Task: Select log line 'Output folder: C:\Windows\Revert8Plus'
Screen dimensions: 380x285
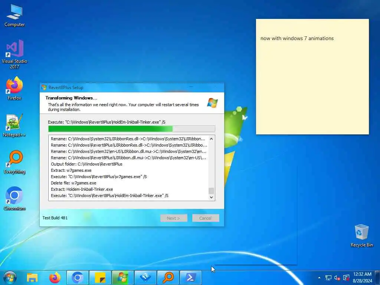Action: 86,164
